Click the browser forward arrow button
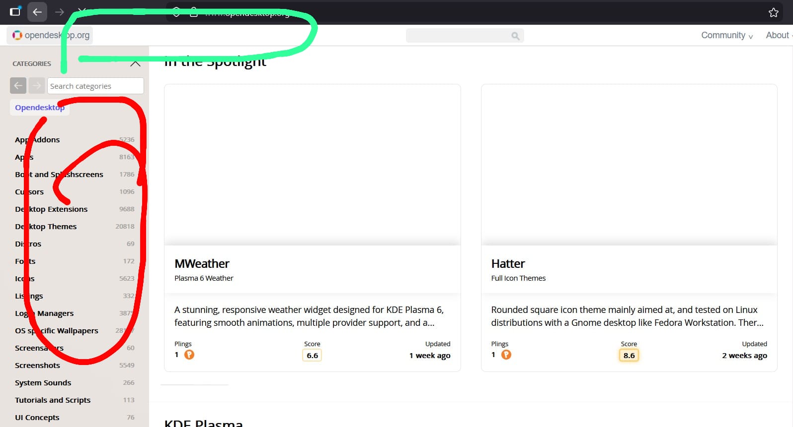This screenshot has width=793, height=427. [60, 12]
